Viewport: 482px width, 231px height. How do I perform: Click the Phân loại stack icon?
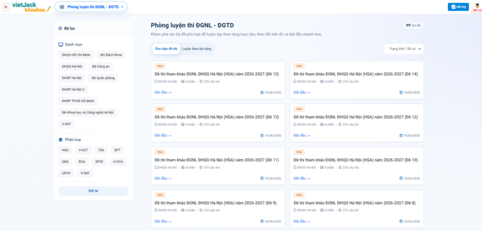[x=60, y=140]
